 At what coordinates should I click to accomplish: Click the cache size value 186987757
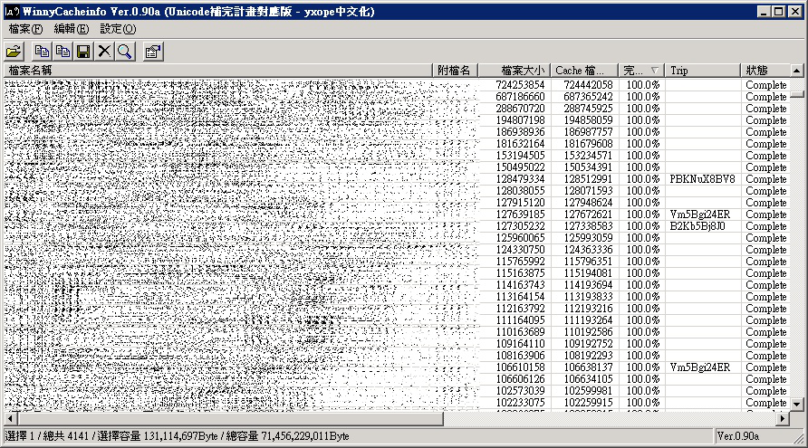tap(588, 132)
